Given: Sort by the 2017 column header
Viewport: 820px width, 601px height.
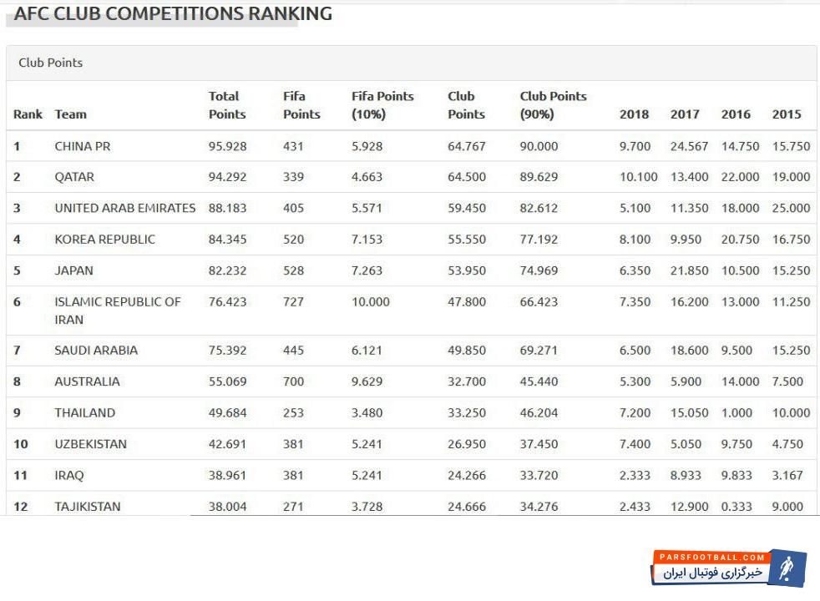Looking at the screenshot, I should point(685,114).
